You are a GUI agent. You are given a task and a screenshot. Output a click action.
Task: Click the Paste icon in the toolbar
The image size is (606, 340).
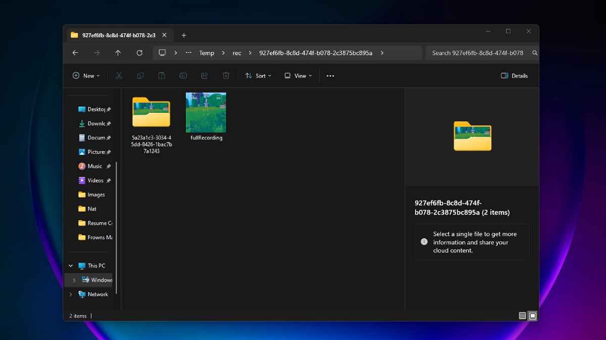pyautogui.click(x=162, y=76)
